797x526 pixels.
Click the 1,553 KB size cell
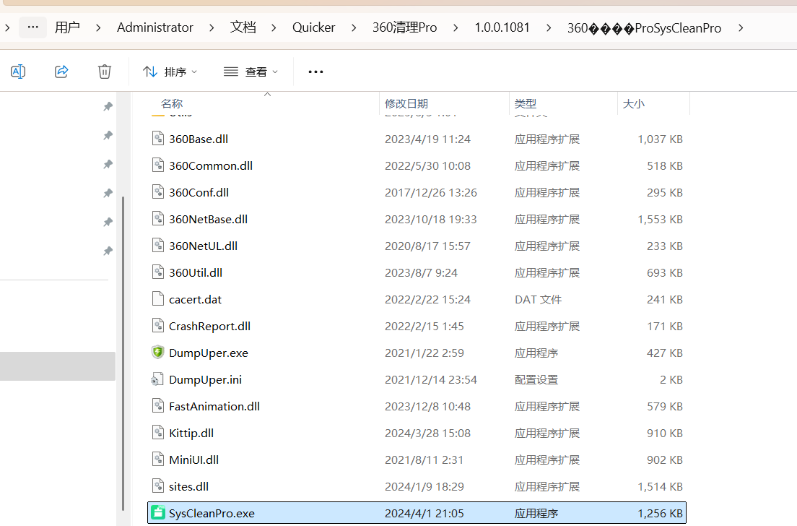[x=660, y=219]
